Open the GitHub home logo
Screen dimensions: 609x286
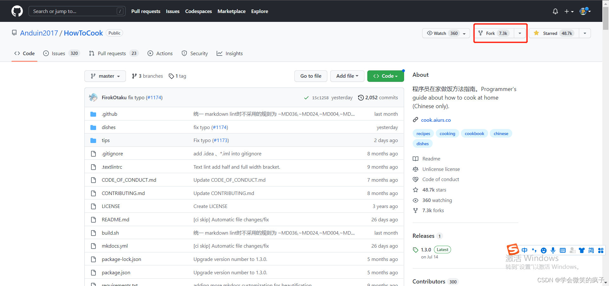click(17, 11)
